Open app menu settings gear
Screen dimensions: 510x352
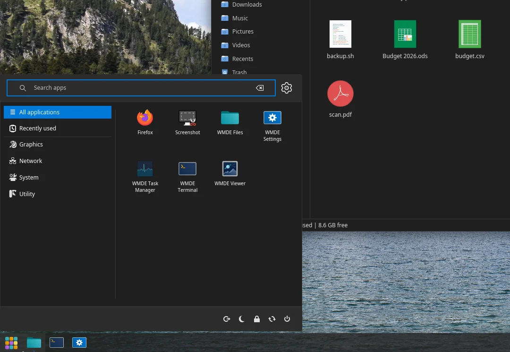point(287,88)
